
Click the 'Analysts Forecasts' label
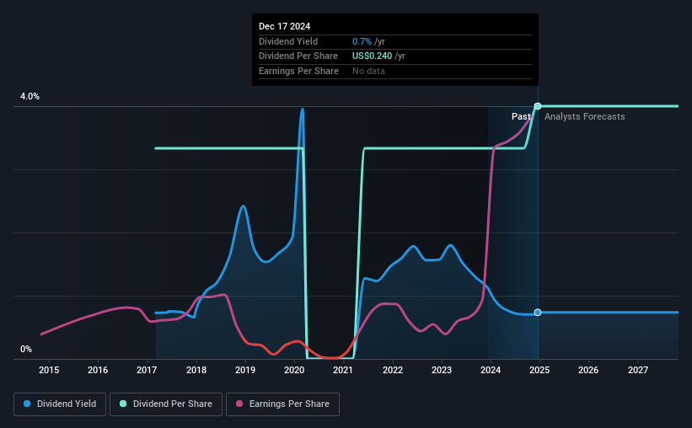coord(585,116)
